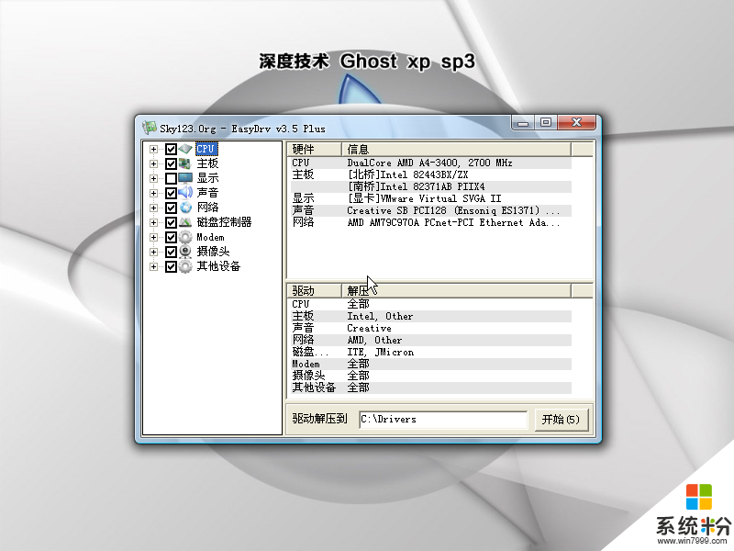Uncheck the 声音 driver checkbox
This screenshot has height=551, width=734.
point(171,193)
